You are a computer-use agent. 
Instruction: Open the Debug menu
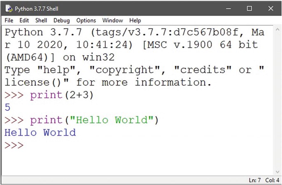coord(61,20)
